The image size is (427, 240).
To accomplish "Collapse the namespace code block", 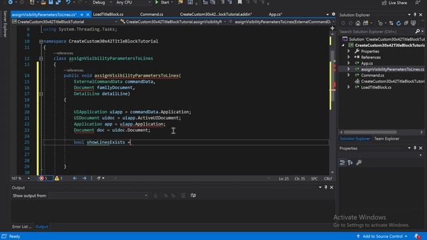I will coord(41,41).
